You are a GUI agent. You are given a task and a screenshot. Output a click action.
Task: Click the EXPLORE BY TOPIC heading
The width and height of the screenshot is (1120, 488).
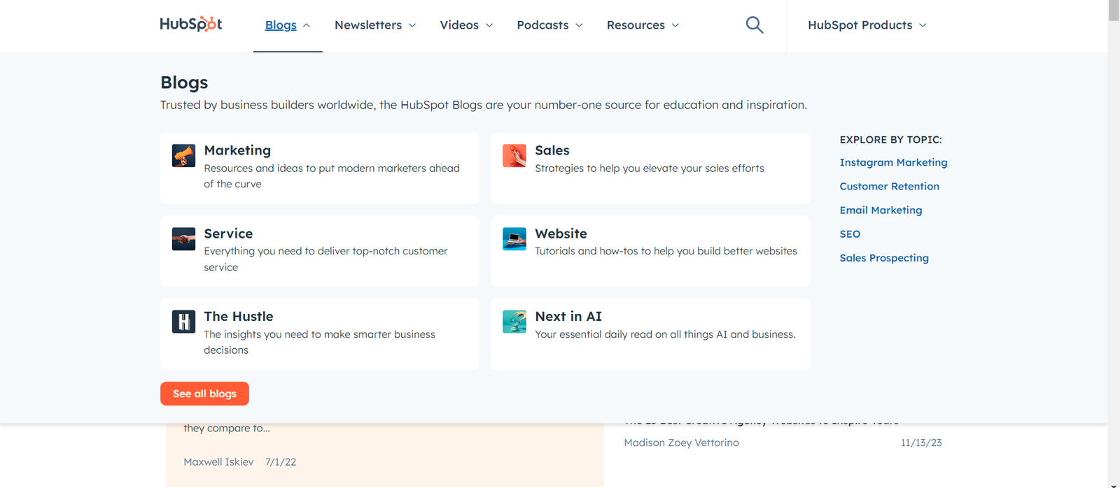point(890,140)
